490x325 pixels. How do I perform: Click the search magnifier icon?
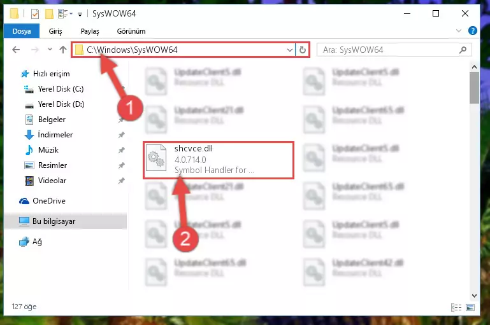coord(463,50)
